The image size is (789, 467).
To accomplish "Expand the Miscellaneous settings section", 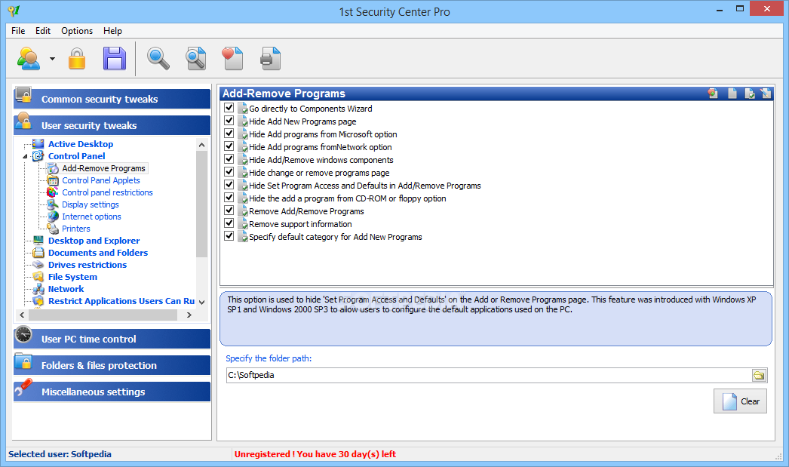I will (x=112, y=392).
